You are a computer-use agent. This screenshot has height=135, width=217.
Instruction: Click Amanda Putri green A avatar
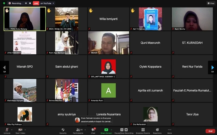coord(108,90)
